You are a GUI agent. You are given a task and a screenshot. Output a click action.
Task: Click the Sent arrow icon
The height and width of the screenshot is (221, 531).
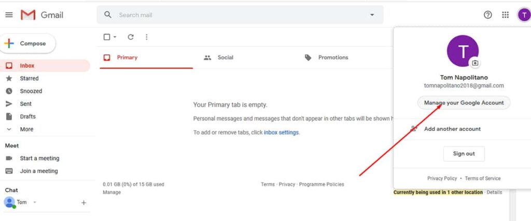[9, 104]
